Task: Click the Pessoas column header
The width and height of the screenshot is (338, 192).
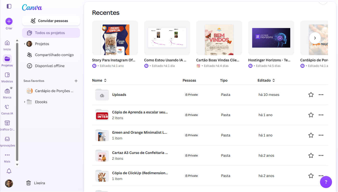Action: point(189,80)
